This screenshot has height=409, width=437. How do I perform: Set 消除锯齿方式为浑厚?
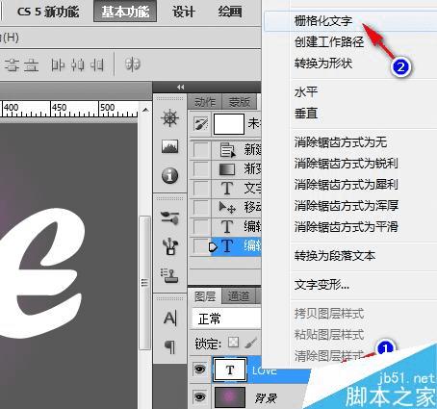tap(347, 206)
